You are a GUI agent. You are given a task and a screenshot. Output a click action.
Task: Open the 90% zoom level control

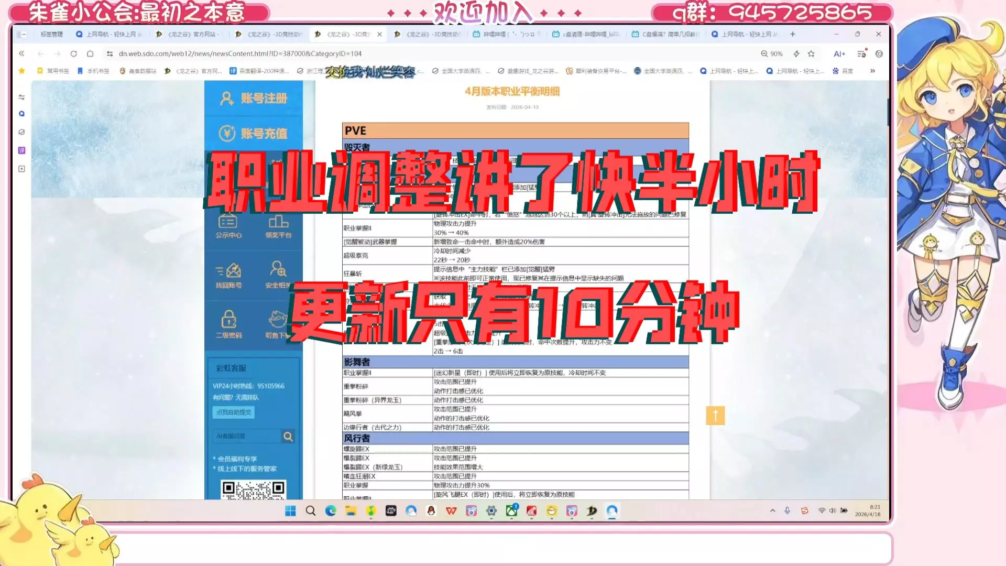click(x=772, y=54)
